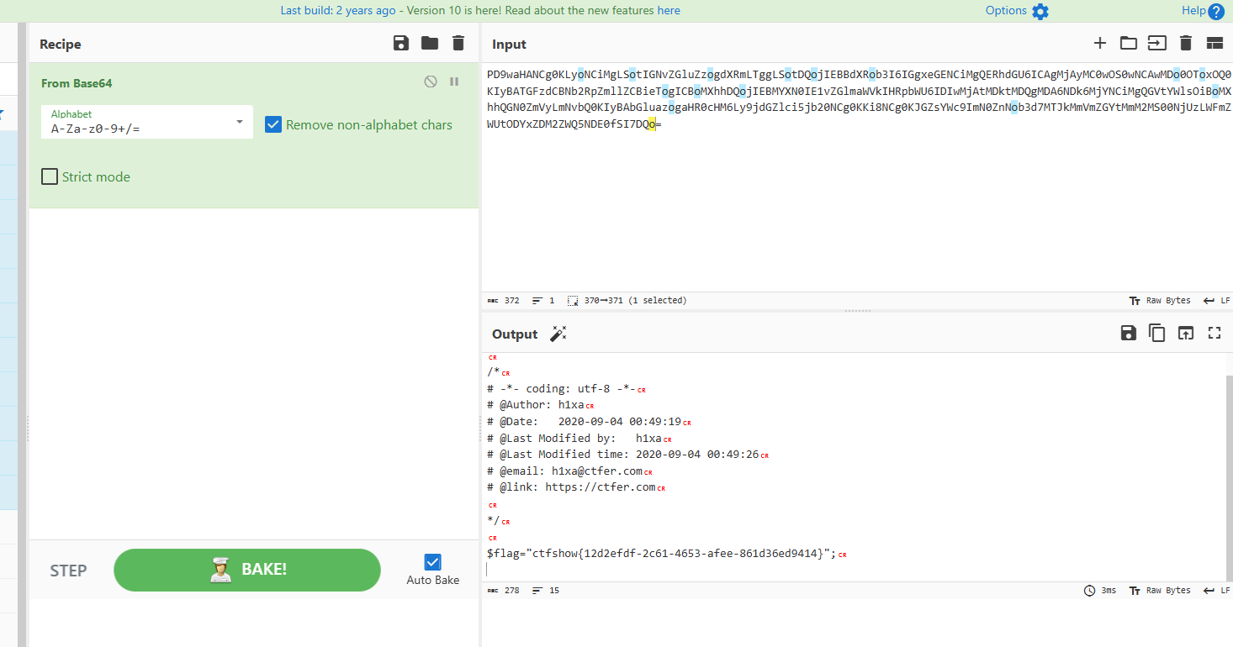Image resolution: width=1233 pixels, height=647 pixels.
Task: Click the Input panel title
Action: point(509,45)
